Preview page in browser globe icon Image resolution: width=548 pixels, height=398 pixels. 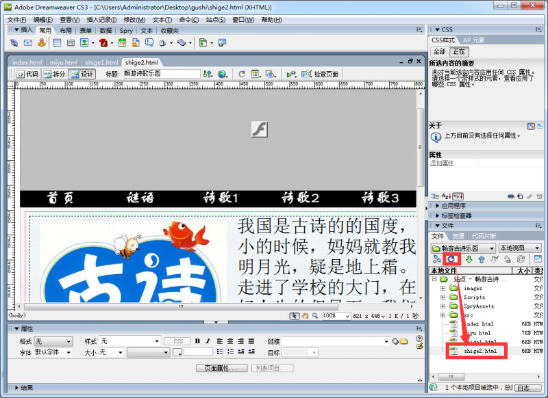click(x=222, y=74)
